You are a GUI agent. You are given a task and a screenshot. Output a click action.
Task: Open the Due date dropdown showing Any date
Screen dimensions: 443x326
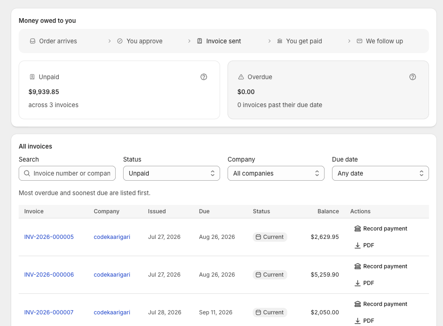(x=380, y=173)
